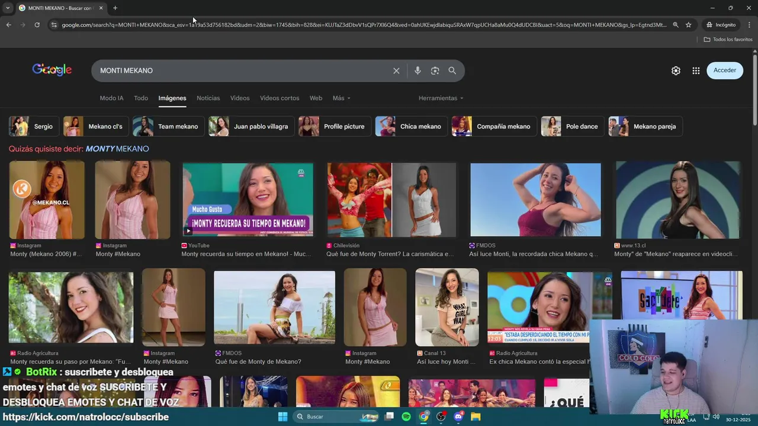Open the @MEKANO.CL Instagram thumbnail

(x=47, y=199)
